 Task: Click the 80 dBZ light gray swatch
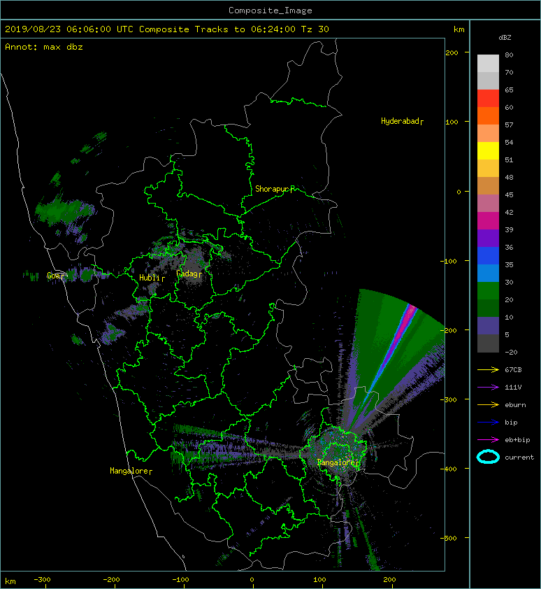click(x=488, y=63)
